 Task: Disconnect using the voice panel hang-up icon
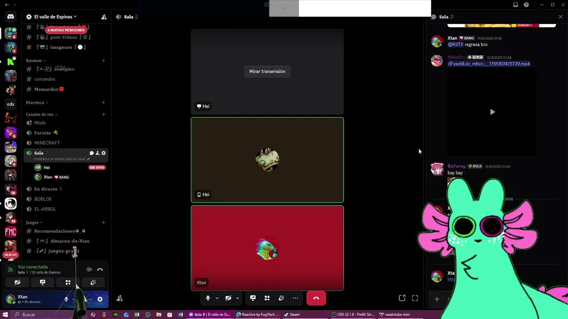100,269
